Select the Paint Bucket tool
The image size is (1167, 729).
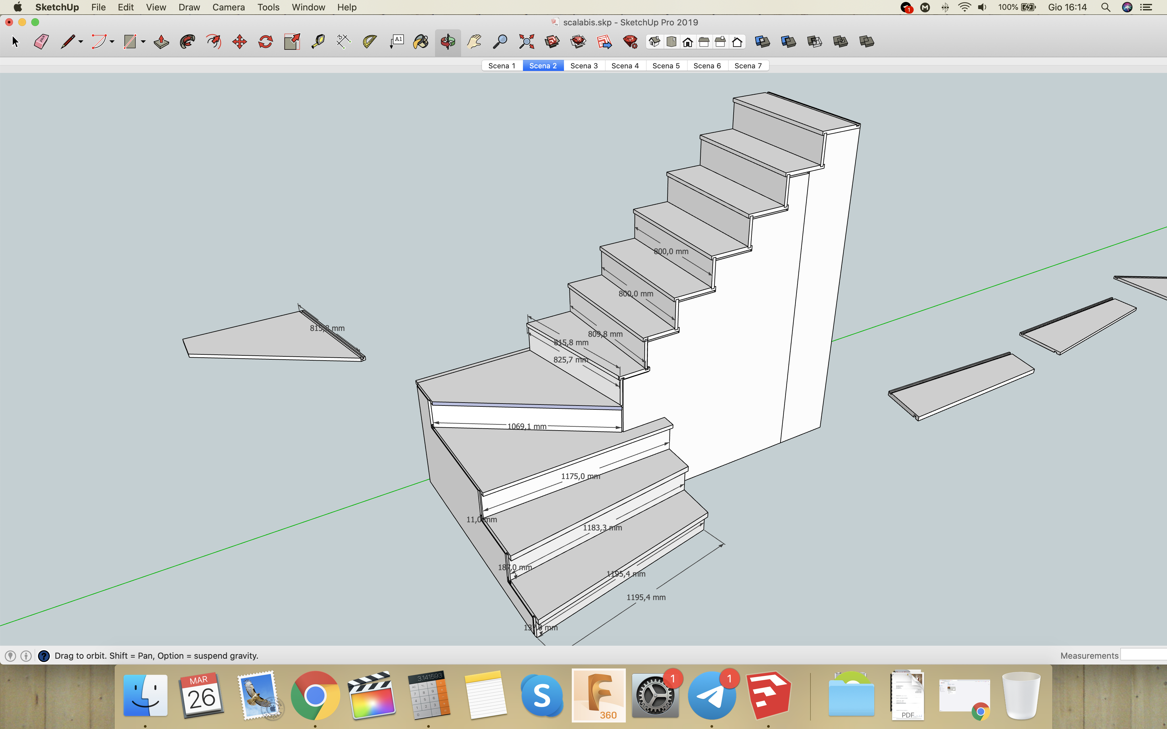click(x=421, y=42)
